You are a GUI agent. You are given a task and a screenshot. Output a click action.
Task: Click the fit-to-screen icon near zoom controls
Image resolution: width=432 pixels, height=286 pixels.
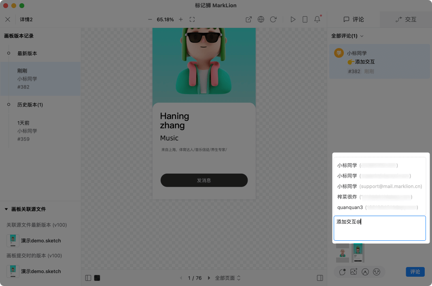(192, 19)
